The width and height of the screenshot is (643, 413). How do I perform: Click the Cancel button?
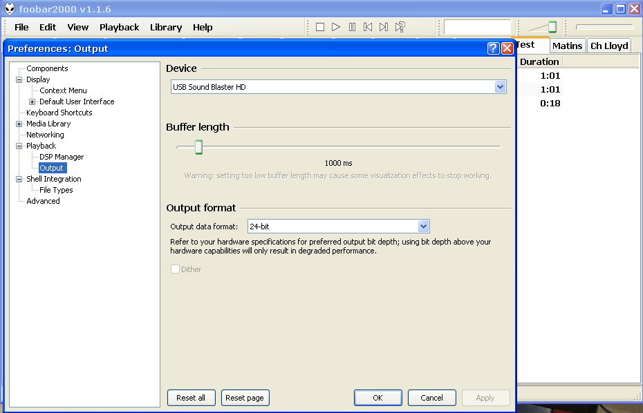click(x=432, y=398)
